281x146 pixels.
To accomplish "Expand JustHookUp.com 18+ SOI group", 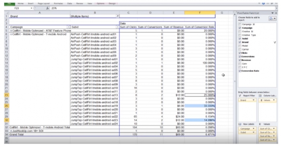I will 11,131.
